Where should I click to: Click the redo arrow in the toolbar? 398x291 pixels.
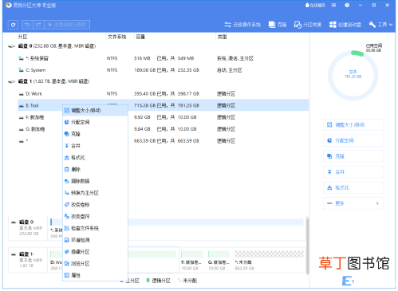tap(38, 25)
